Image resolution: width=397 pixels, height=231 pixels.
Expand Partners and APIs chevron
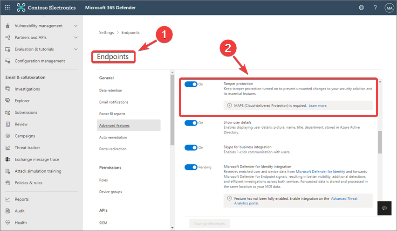pyautogui.click(x=75, y=37)
